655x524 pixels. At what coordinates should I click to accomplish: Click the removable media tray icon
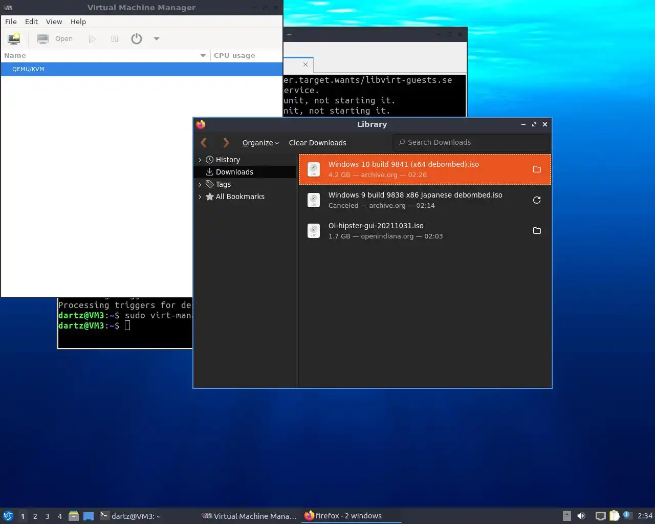[x=567, y=516]
